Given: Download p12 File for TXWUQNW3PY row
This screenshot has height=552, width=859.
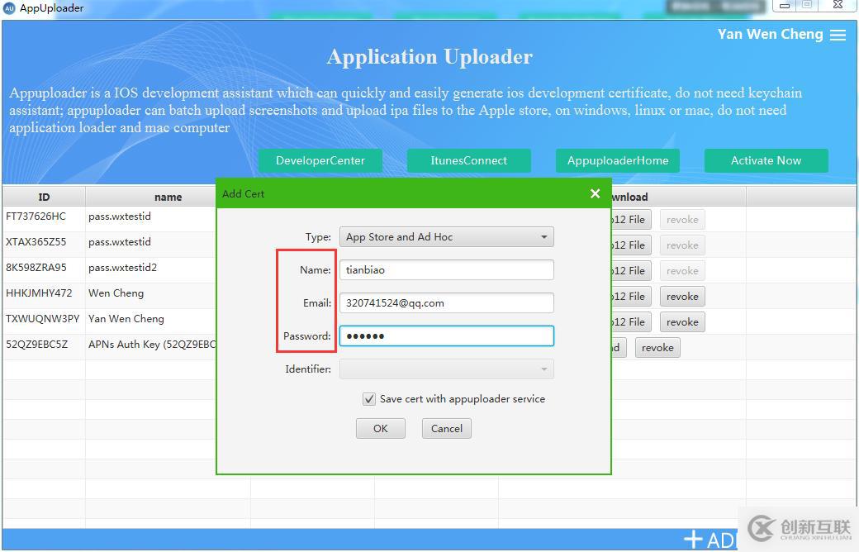Looking at the screenshot, I should [631, 322].
